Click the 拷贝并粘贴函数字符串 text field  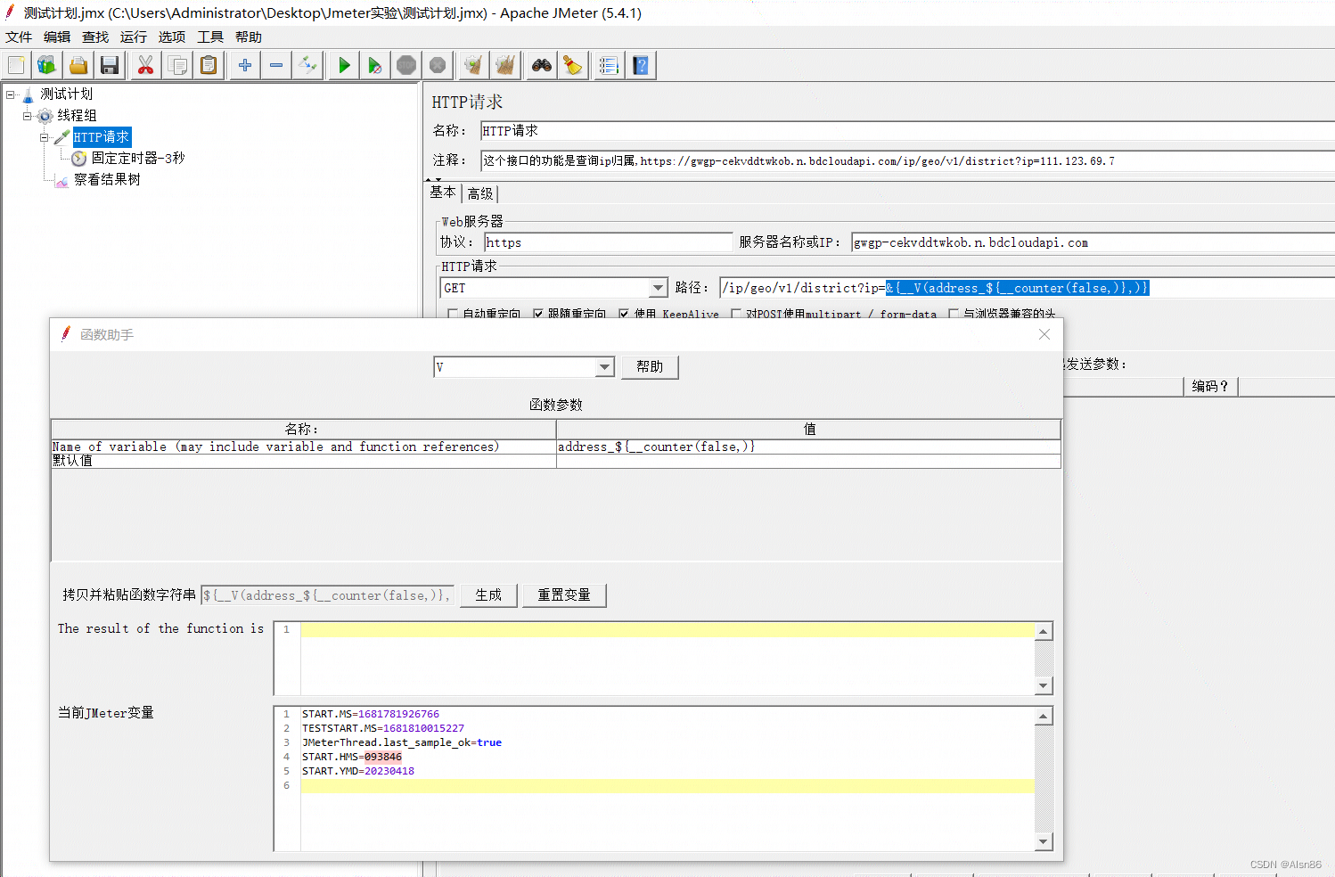[327, 595]
